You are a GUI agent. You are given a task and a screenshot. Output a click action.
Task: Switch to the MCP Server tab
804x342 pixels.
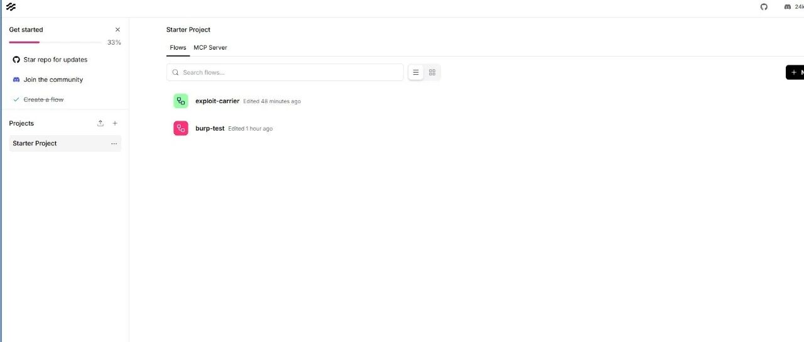pyautogui.click(x=210, y=48)
